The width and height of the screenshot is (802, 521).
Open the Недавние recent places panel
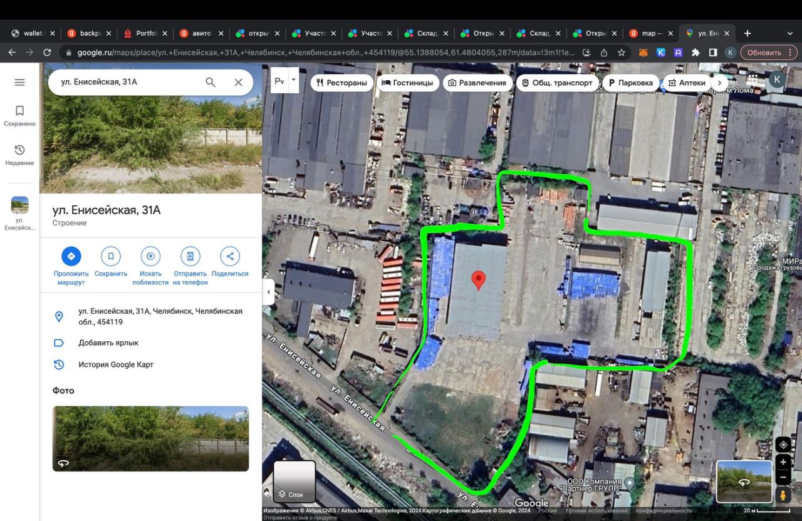(19, 155)
